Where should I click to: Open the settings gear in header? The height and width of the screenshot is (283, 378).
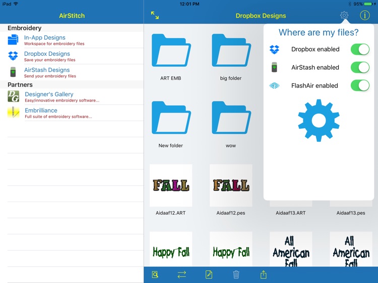(344, 16)
